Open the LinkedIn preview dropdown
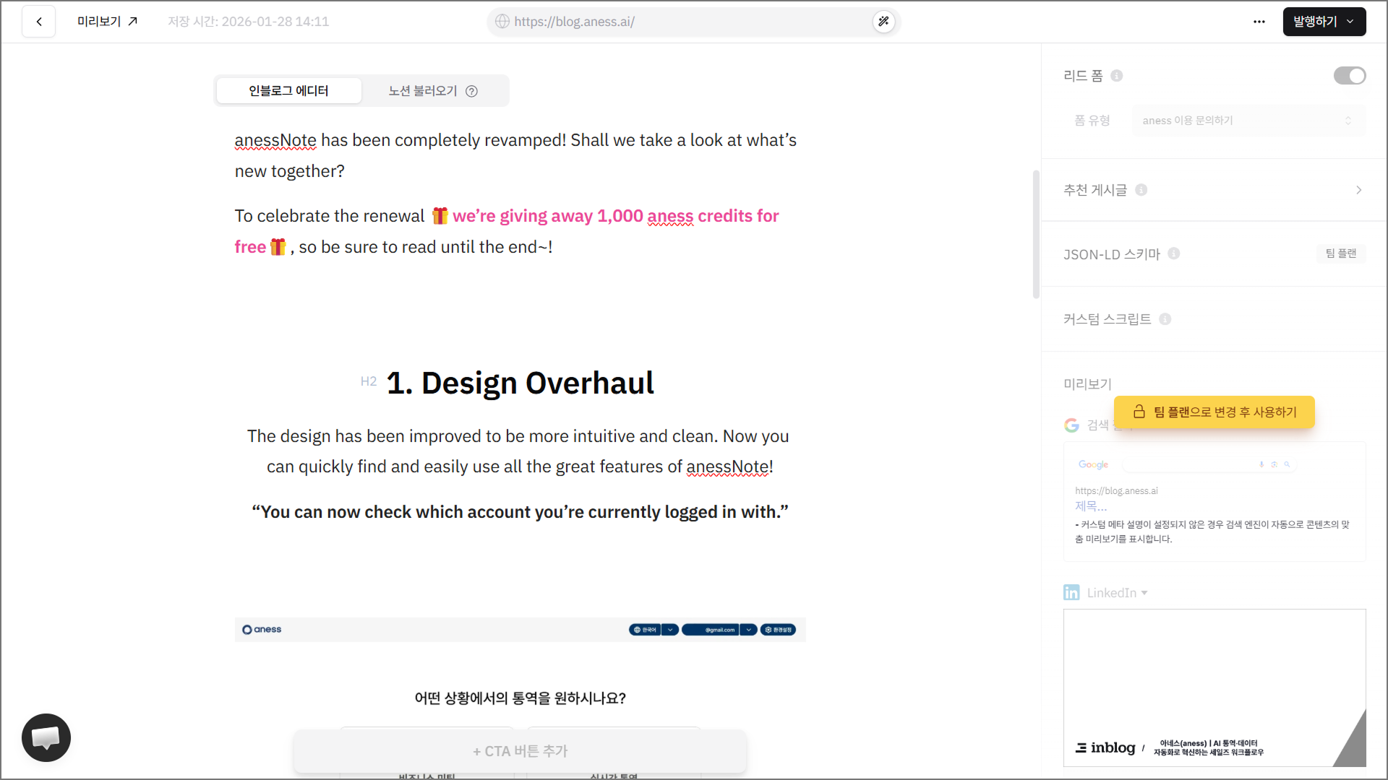Viewport: 1388px width, 780px height. [x=1117, y=593]
